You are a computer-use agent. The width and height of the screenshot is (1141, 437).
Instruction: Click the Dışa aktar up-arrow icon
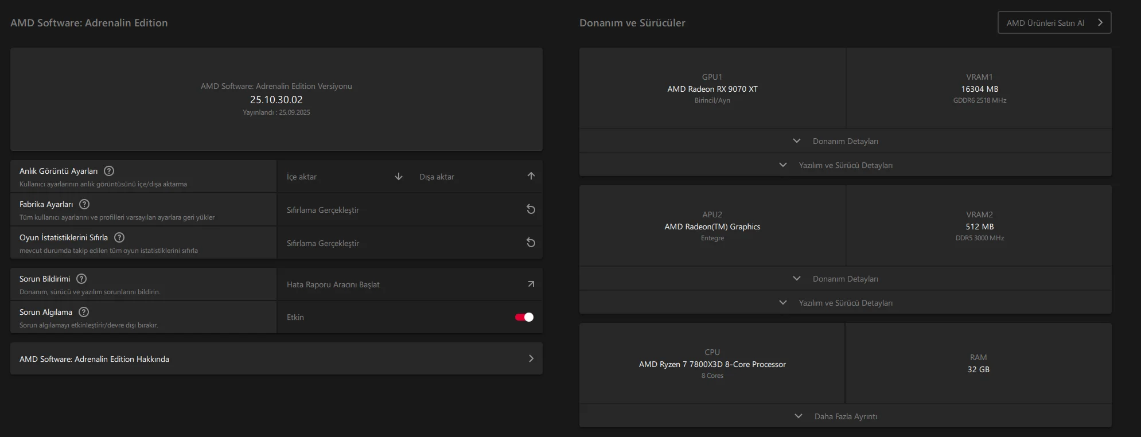(531, 176)
